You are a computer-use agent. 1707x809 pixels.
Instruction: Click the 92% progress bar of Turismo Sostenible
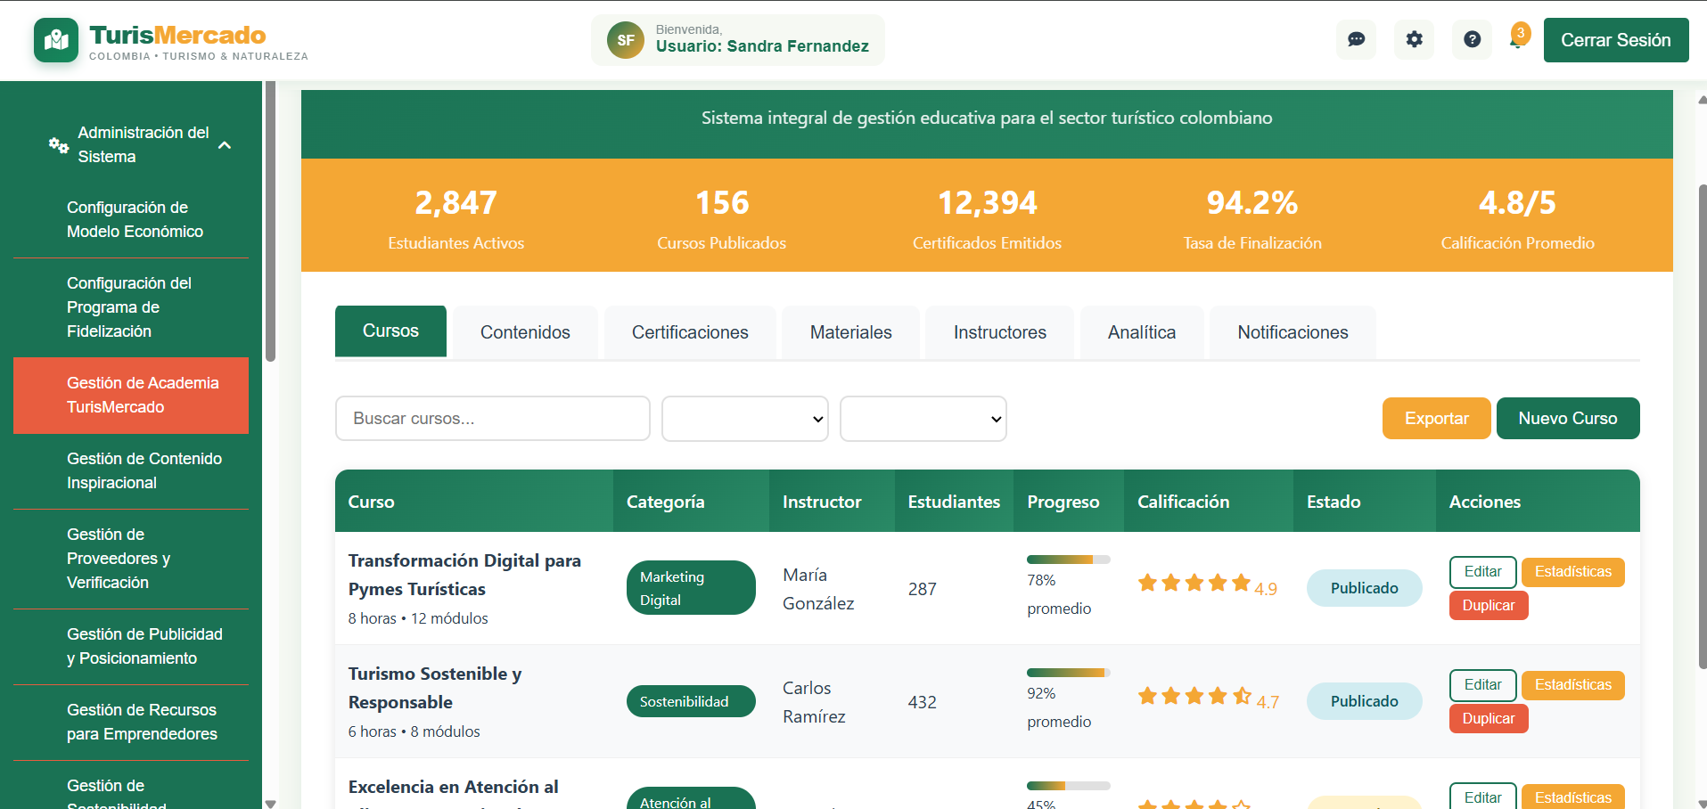tap(1067, 673)
